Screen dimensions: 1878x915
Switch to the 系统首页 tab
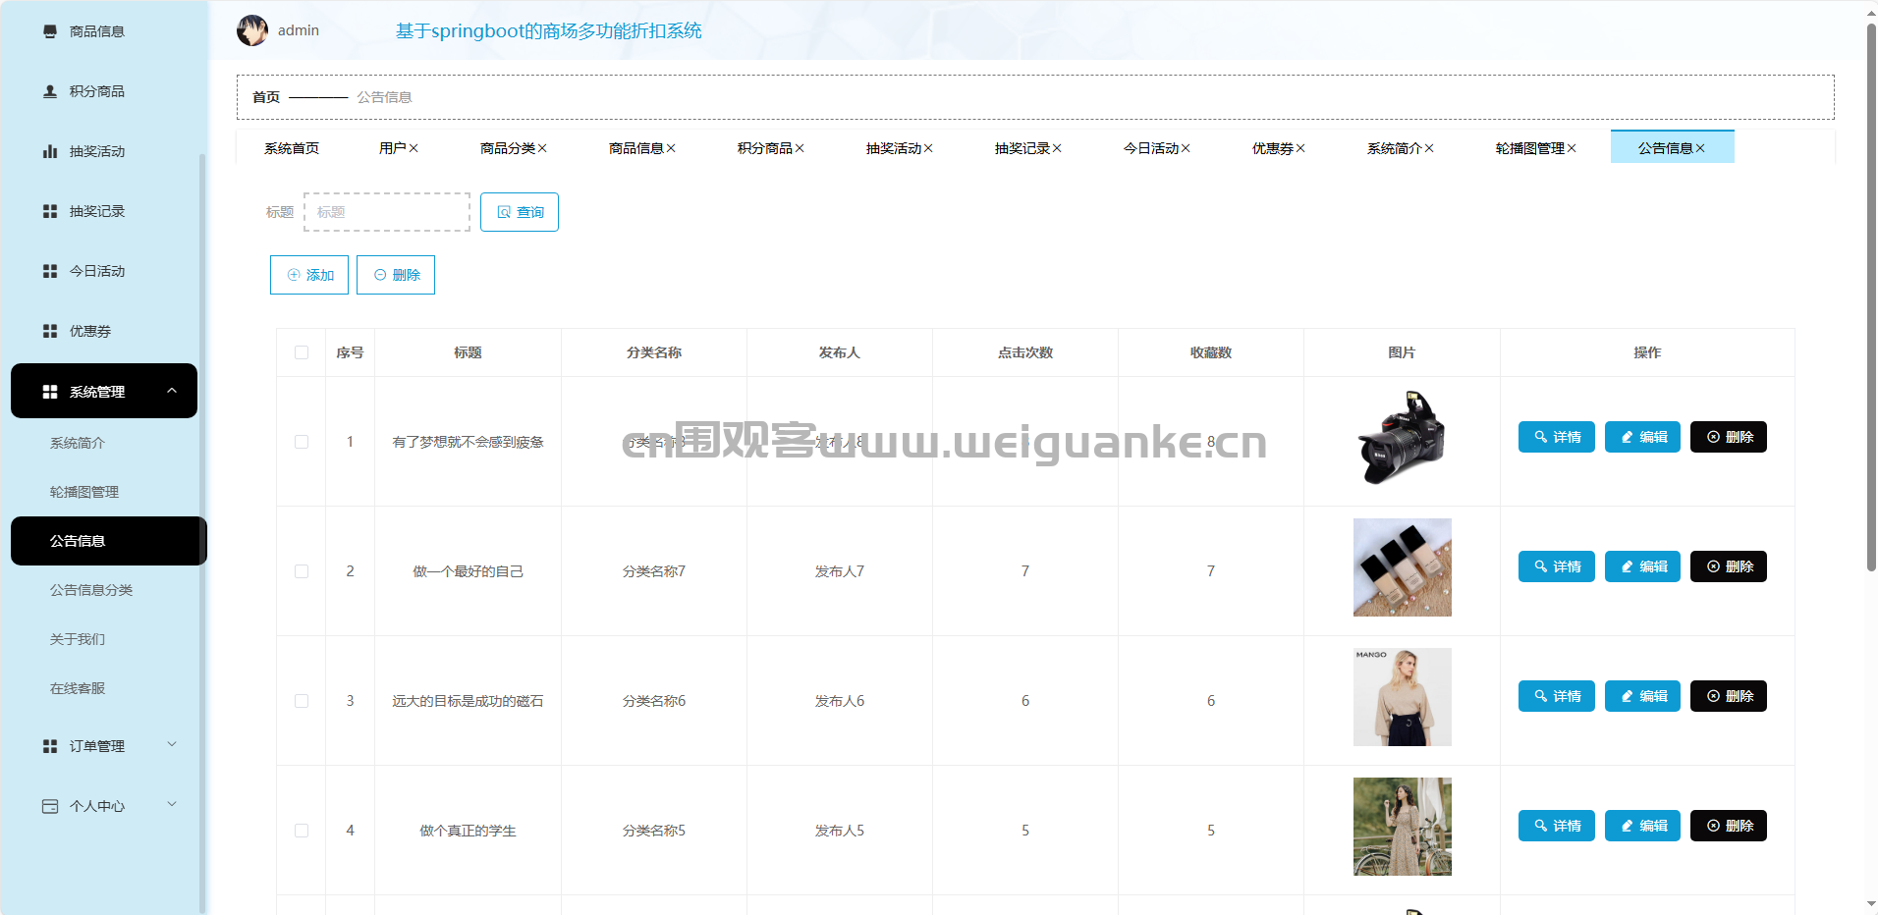(292, 148)
